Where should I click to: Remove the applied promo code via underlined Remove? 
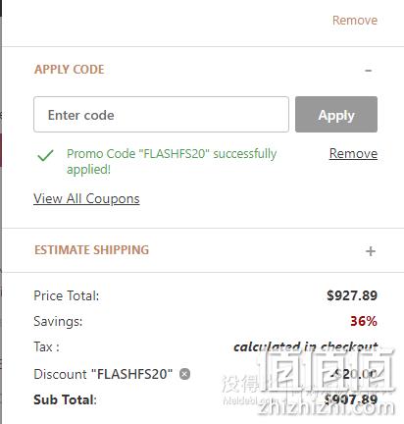[353, 153]
